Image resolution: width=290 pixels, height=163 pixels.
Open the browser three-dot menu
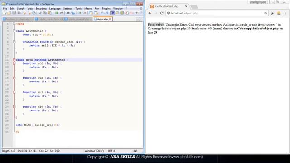(x=285, y=13)
